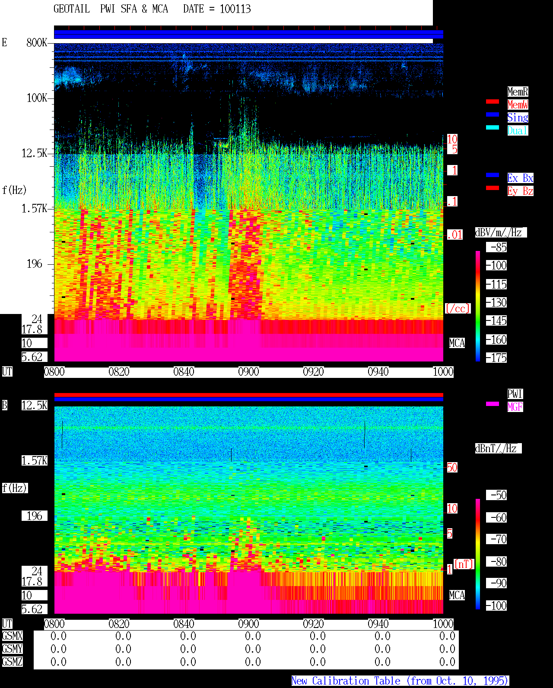The height and width of the screenshot is (688, 553).
Task: Click the blue status bar above E spectrogram
Action: click(248, 34)
